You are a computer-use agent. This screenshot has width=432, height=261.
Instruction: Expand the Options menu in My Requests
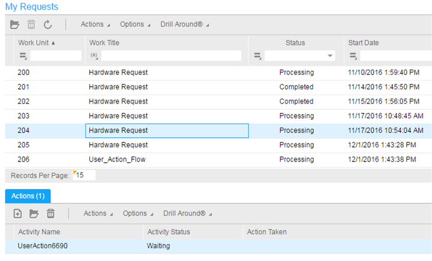[135, 24]
